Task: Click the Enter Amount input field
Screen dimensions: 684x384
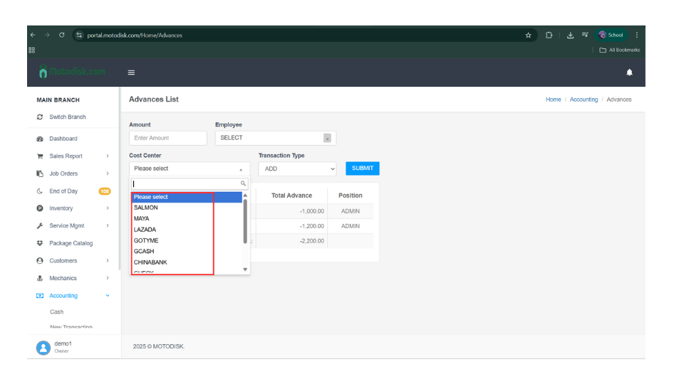Action: (x=168, y=138)
